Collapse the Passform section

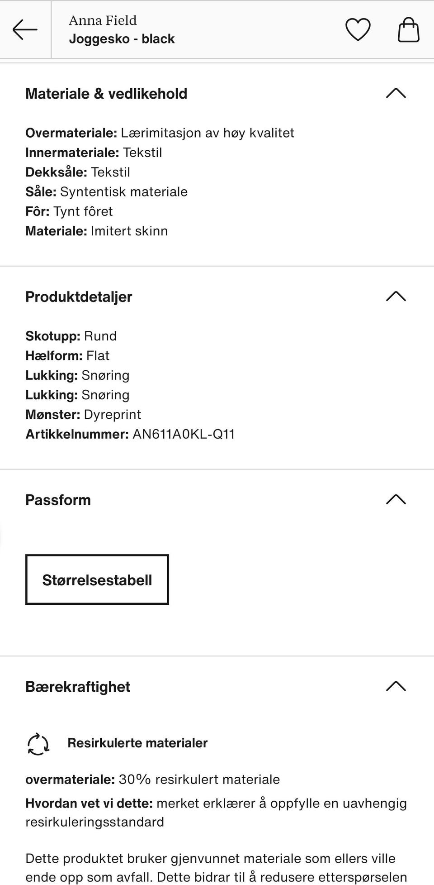tap(396, 499)
